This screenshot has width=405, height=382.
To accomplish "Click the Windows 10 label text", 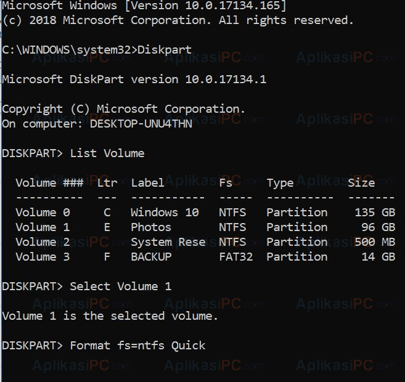I will [x=165, y=213].
